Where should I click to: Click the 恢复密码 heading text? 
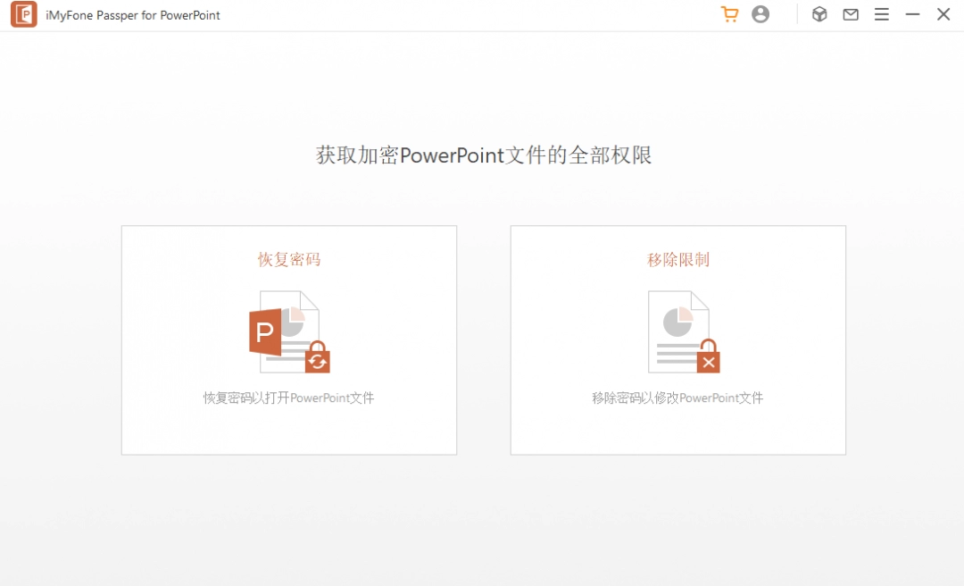coord(288,260)
